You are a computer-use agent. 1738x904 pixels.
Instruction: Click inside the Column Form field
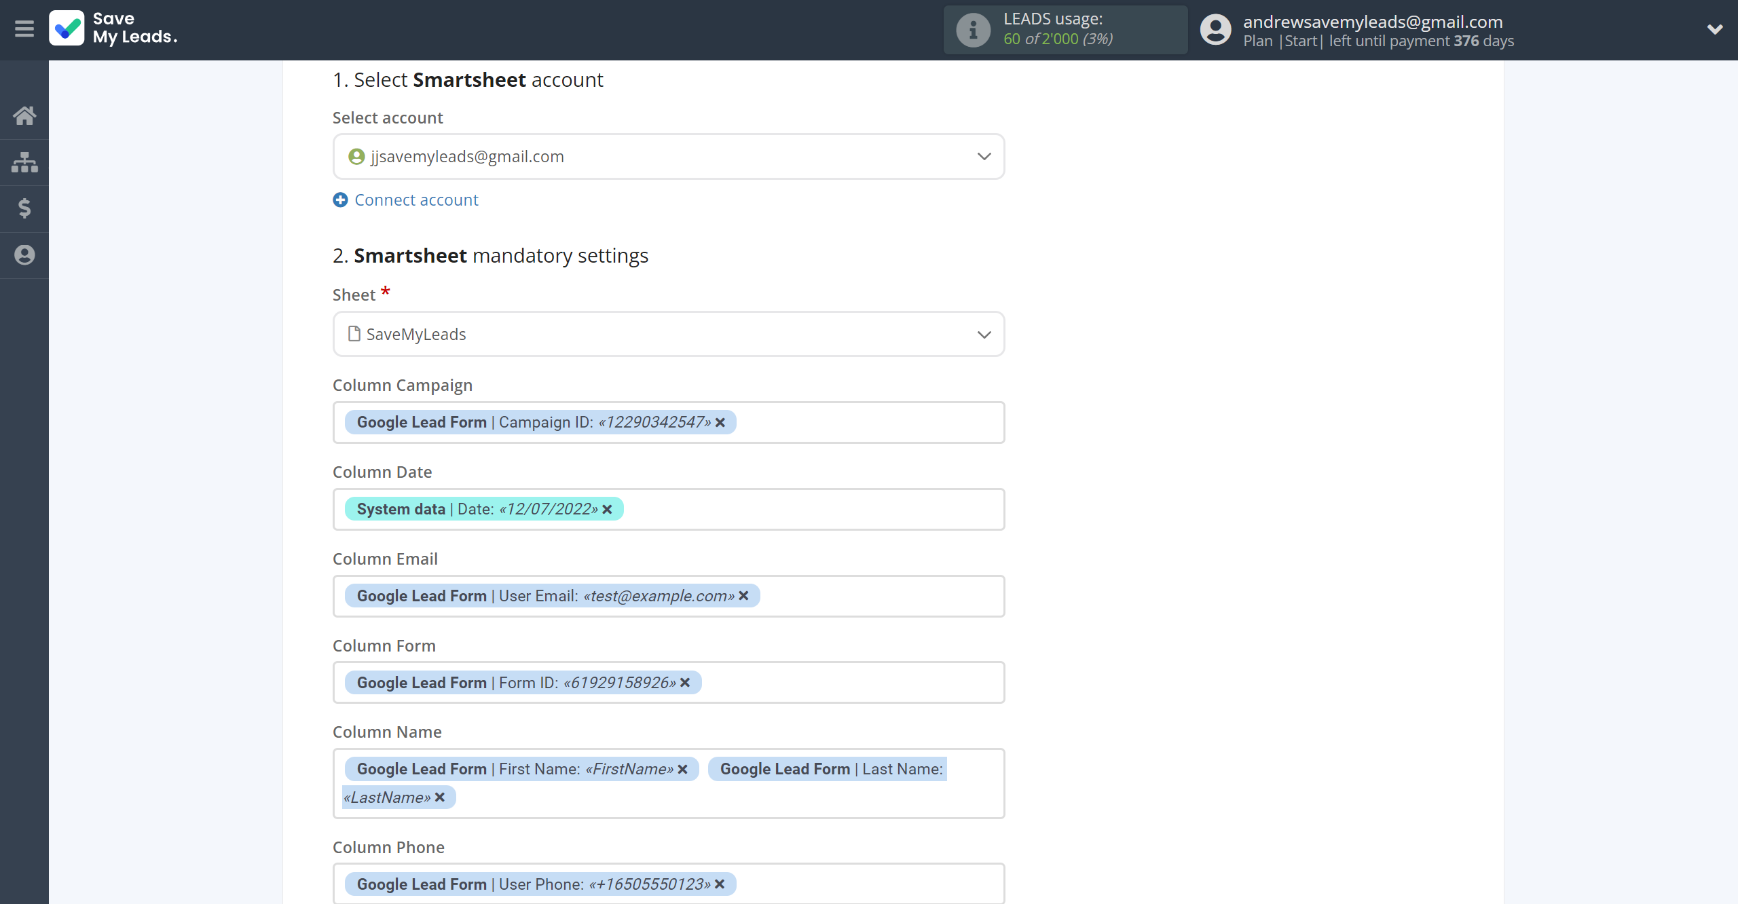click(669, 683)
